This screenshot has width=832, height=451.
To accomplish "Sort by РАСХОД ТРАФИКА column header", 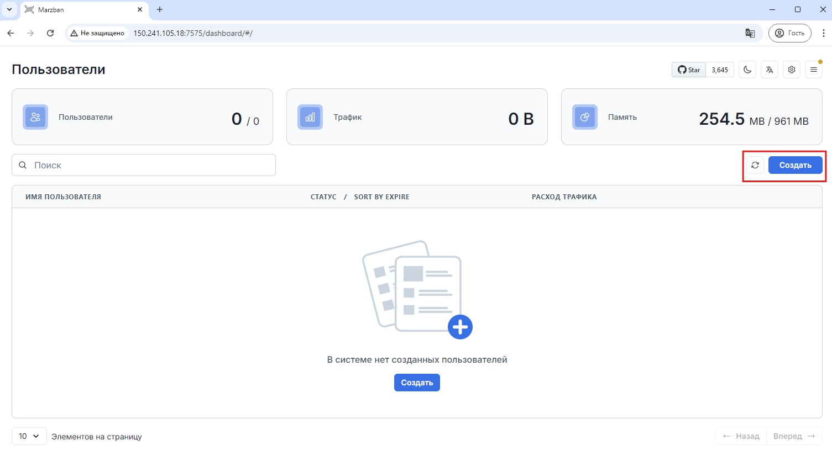I will click(x=564, y=197).
